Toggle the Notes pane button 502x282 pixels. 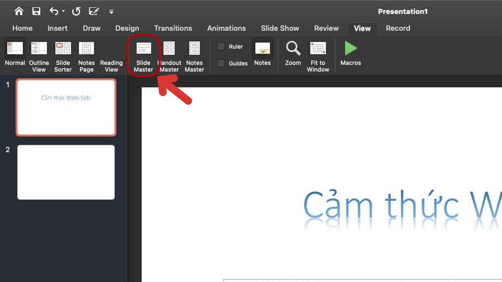262,52
